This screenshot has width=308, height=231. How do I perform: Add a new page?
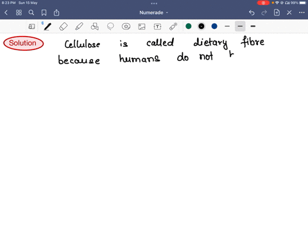click(277, 13)
